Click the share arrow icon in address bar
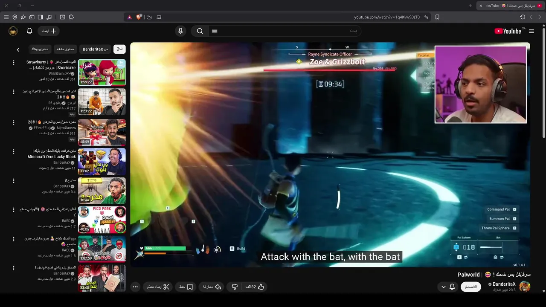This screenshot has height=307, width=546. (149, 17)
